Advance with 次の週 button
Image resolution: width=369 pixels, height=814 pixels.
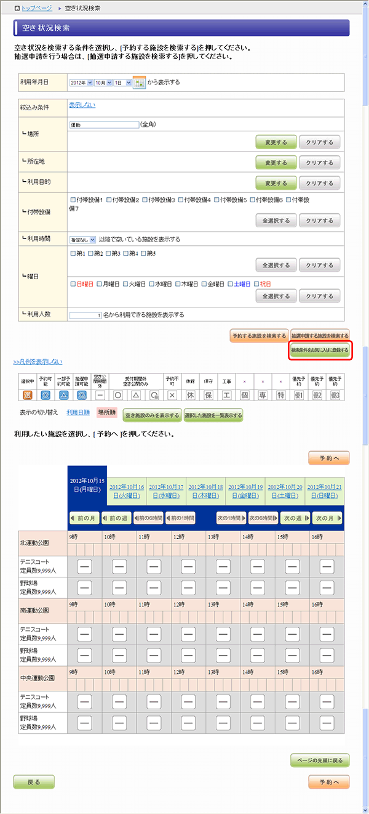coord(295,518)
